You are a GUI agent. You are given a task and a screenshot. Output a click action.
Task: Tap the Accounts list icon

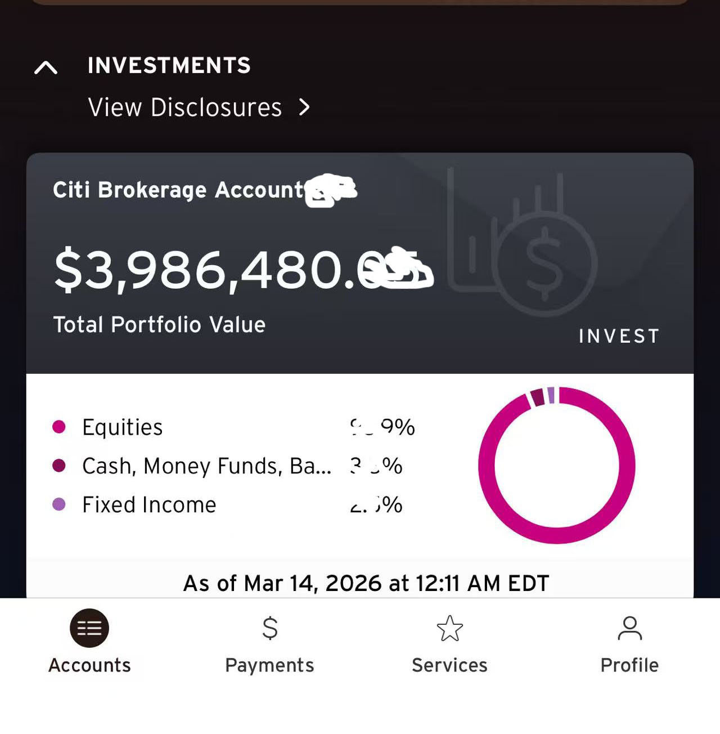(89, 628)
